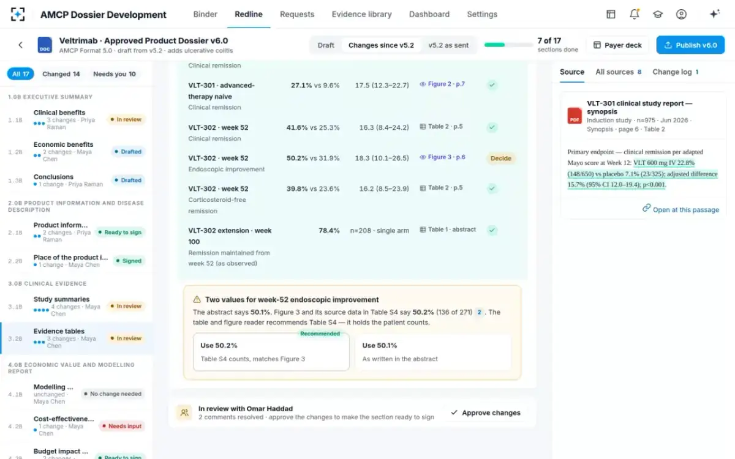Switch view to Draft
Viewport: 735px width, 459px height.
point(326,45)
